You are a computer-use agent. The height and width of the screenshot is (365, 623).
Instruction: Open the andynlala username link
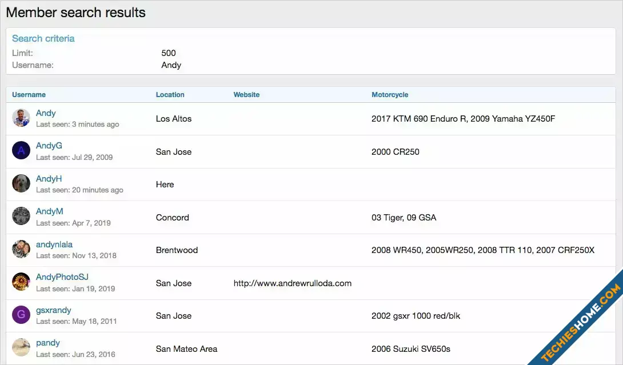click(x=54, y=244)
